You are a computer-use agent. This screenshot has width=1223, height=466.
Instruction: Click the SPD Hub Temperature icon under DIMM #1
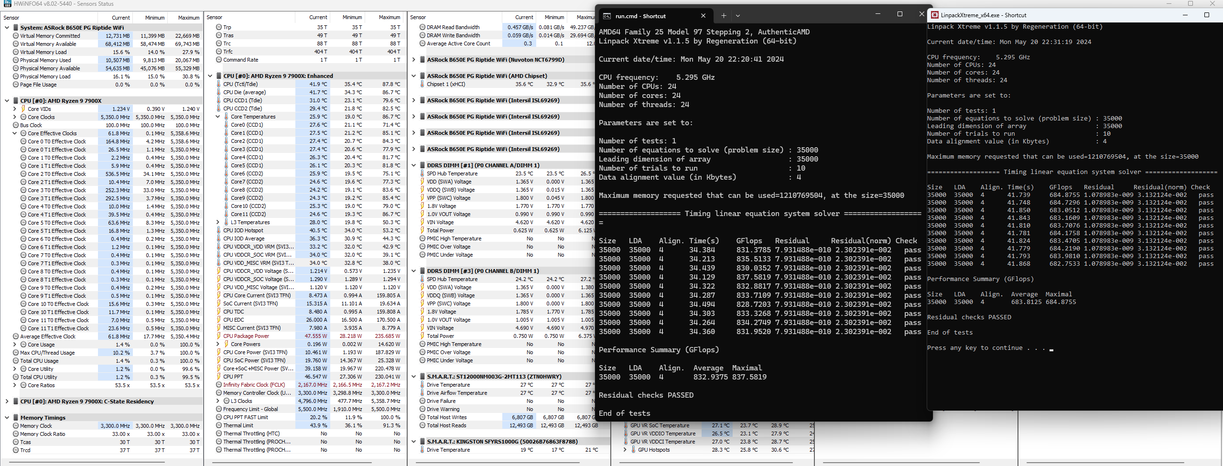[422, 173]
